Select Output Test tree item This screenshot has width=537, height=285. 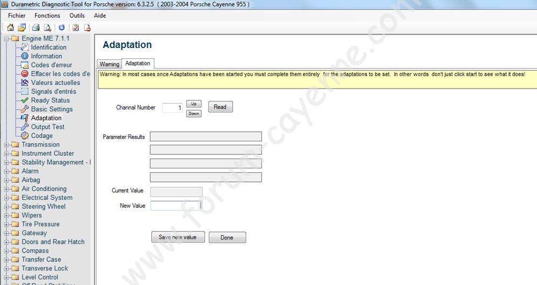point(47,127)
